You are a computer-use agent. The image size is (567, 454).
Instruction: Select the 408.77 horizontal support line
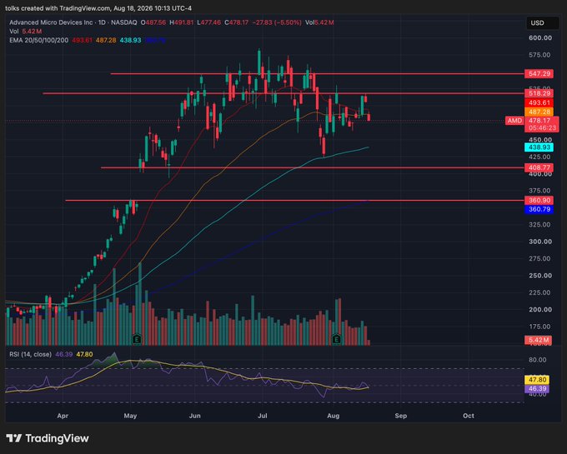313,167
